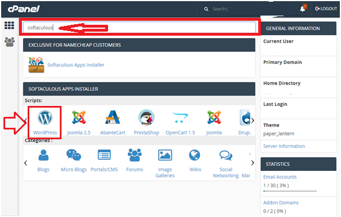
Task: Log out using the LOGOUT button
Action: coord(326,9)
